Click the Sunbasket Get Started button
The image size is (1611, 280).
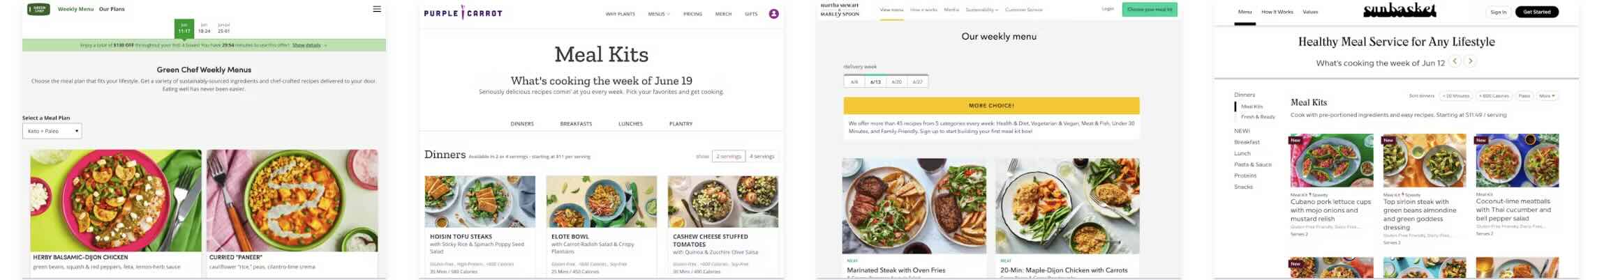[x=1536, y=12]
